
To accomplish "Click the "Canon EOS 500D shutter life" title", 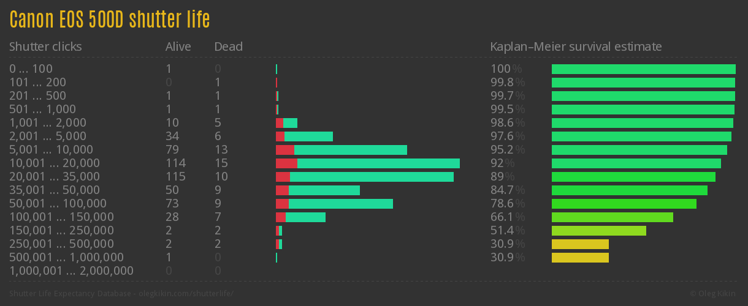I will (110, 20).
